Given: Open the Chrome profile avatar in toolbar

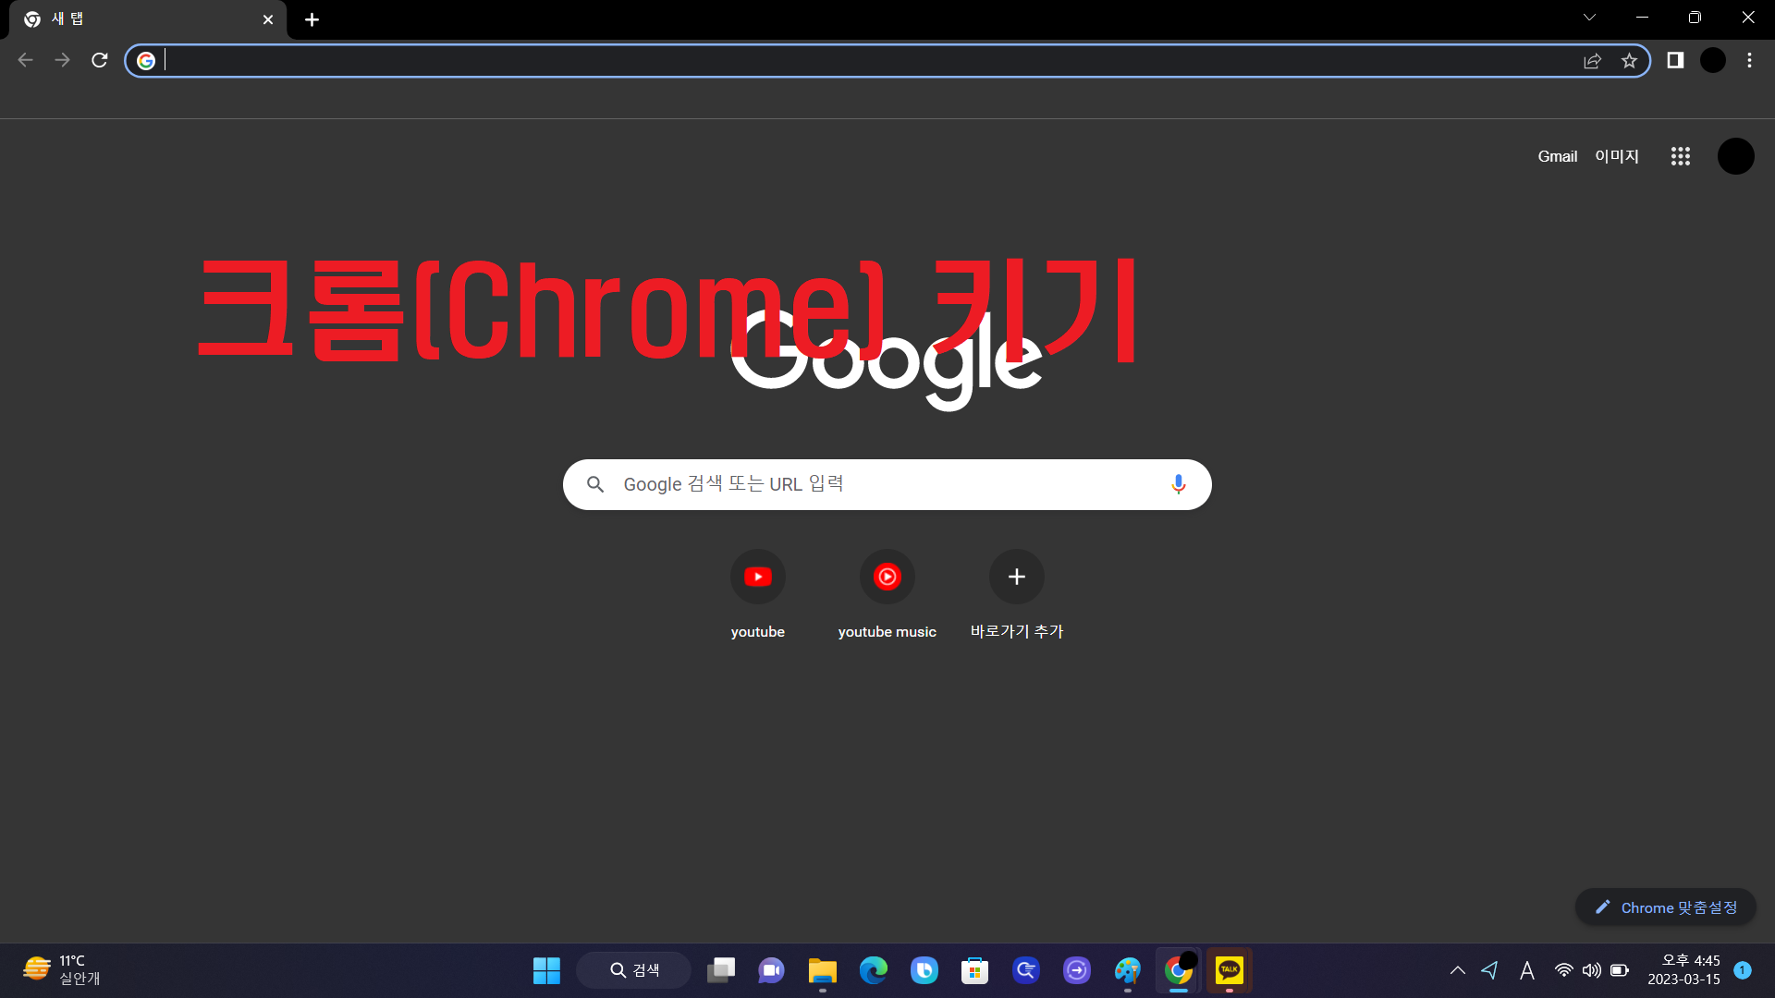Looking at the screenshot, I should [1713, 60].
